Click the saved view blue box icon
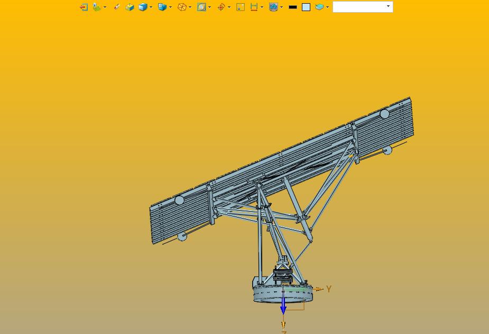 click(162, 7)
